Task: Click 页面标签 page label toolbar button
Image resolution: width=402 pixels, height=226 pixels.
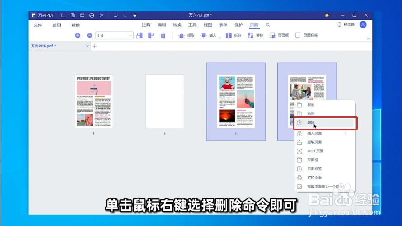Action: pyautogui.click(x=306, y=35)
